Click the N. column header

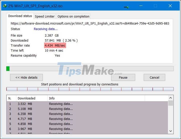11,98
